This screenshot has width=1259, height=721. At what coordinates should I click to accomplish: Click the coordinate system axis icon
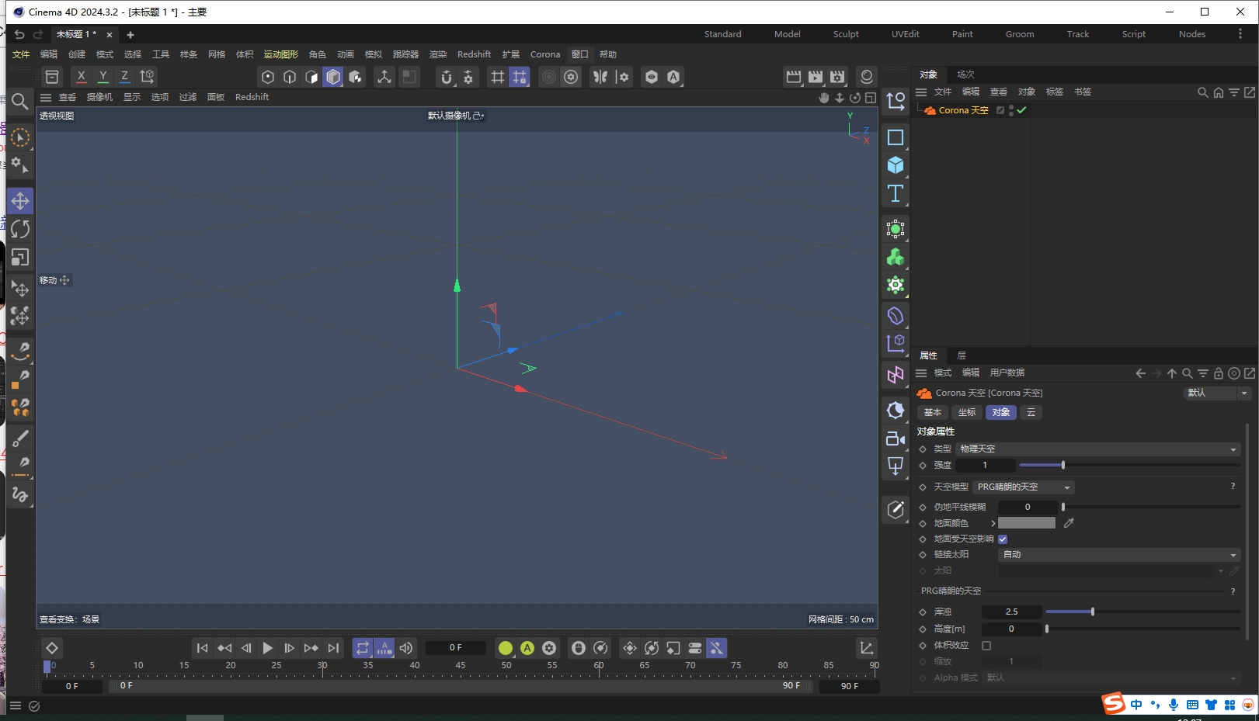(147, 77)
